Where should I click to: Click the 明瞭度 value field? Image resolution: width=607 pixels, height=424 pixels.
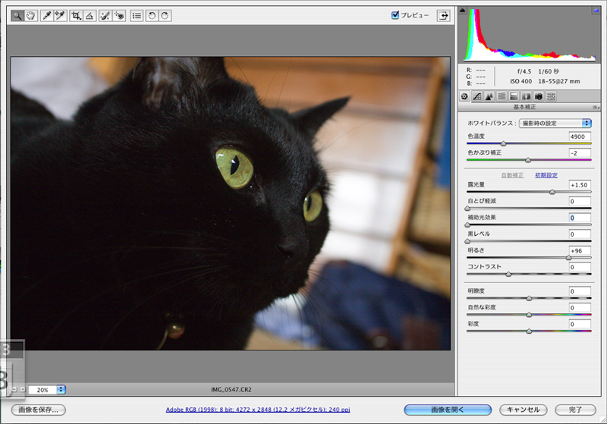pos(580,291)
